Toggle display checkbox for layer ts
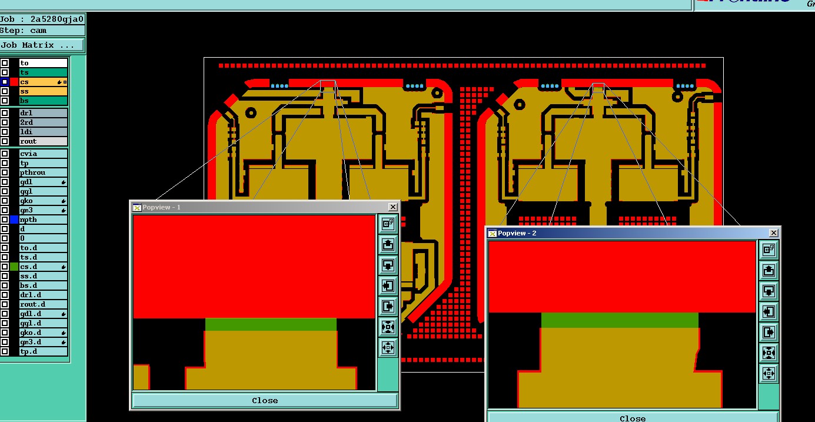 (x=5, y=72)
